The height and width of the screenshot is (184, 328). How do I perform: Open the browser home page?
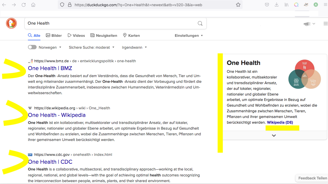pyautogui.click(x=33, y=5)
